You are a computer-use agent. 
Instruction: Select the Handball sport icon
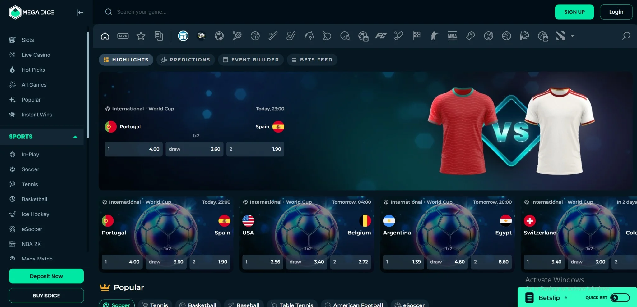click(524, 36)
